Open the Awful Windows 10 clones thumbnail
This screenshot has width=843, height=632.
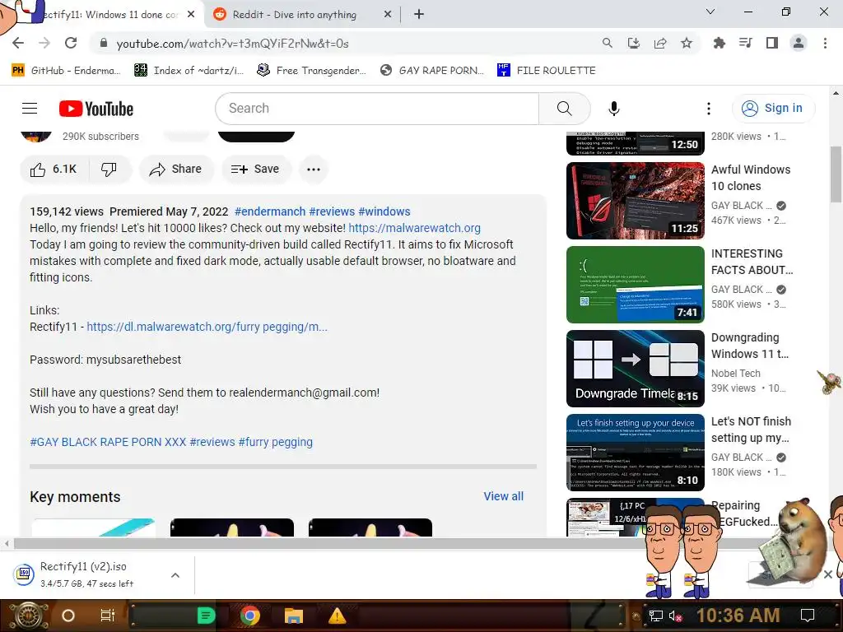pos(635,201)
